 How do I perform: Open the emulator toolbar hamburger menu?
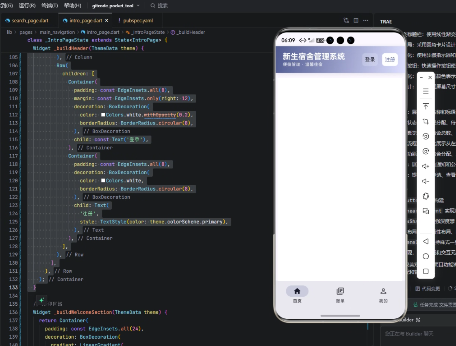tap(426, 91)
